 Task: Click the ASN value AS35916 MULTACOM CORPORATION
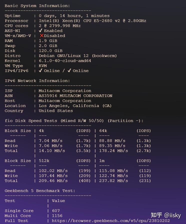pos(75,96)
